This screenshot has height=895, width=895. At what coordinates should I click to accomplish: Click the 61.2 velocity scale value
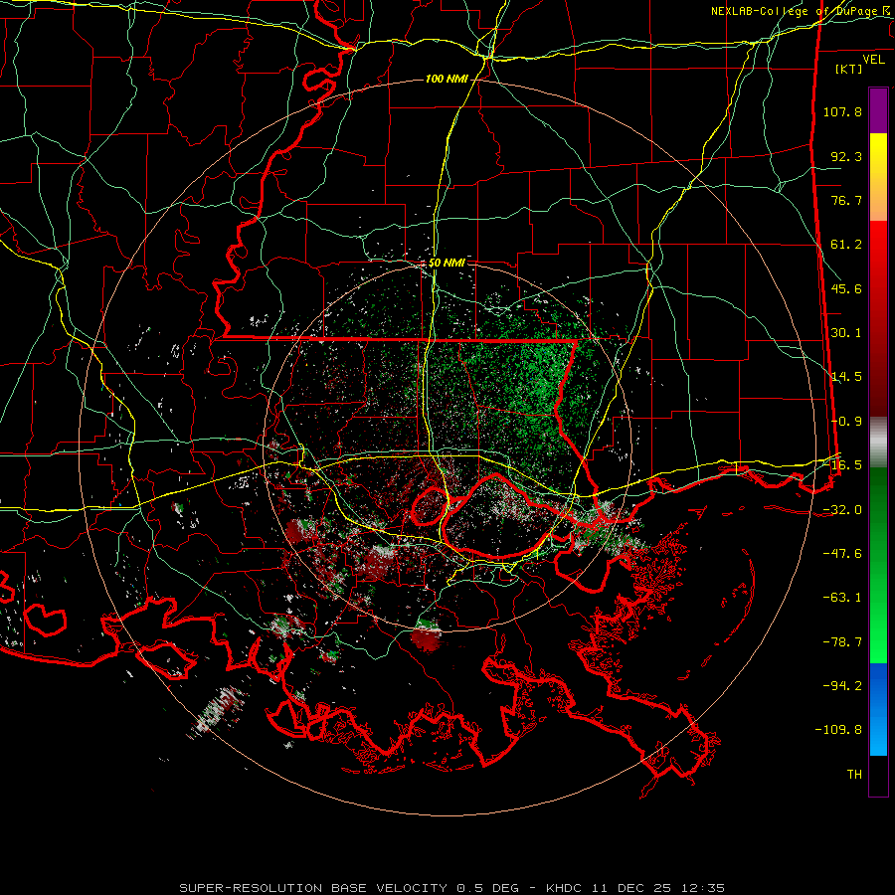tap(846, 245)
